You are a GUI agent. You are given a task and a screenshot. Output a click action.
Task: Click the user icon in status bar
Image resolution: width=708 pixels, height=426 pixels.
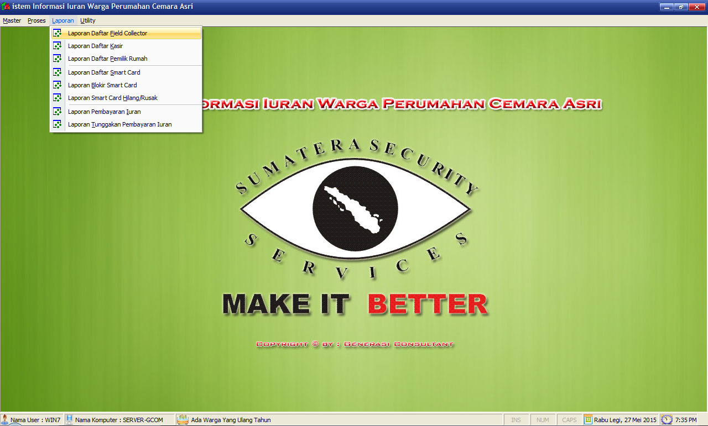[5, 420]
